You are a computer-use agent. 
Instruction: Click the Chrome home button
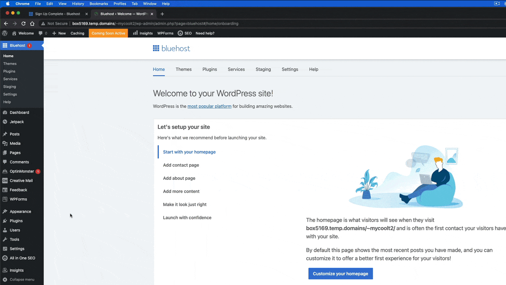click(32, 23)
